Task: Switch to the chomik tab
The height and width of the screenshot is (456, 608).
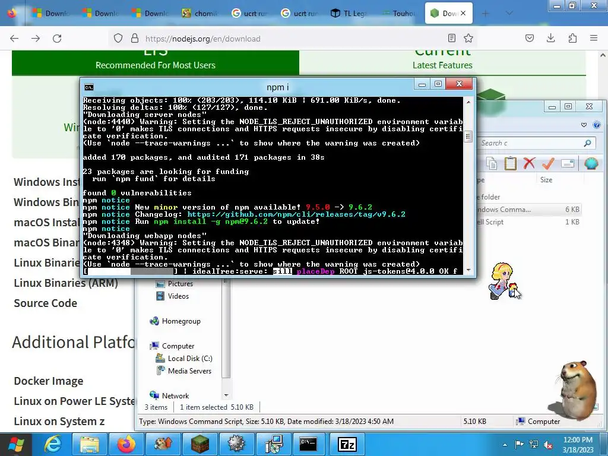Action: [201, 14]
